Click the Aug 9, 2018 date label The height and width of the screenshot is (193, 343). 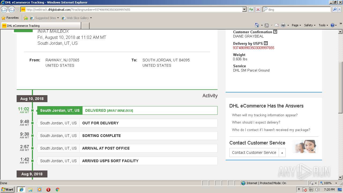coord(32,174)
